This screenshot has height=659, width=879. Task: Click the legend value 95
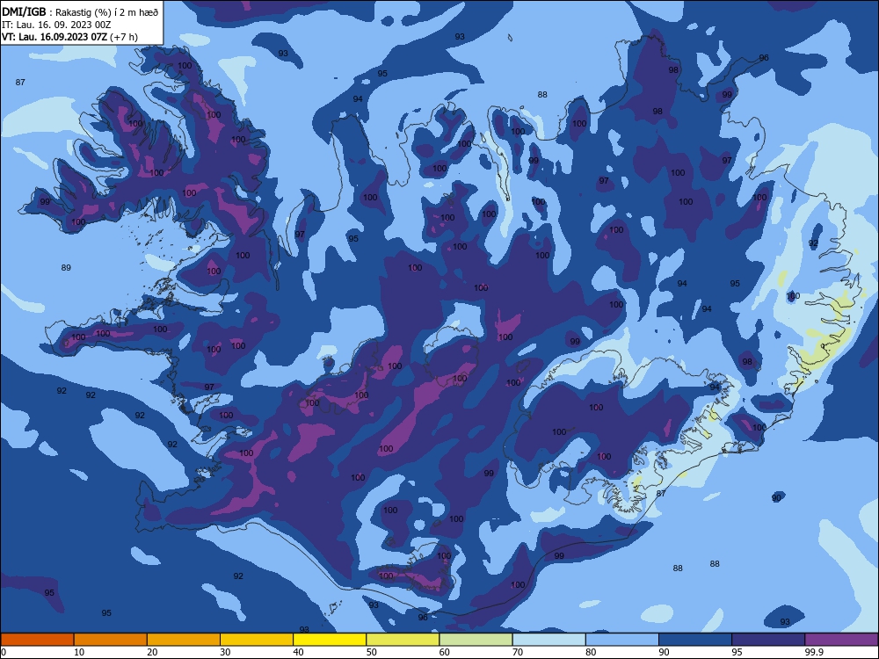click(x=737, y=652)
